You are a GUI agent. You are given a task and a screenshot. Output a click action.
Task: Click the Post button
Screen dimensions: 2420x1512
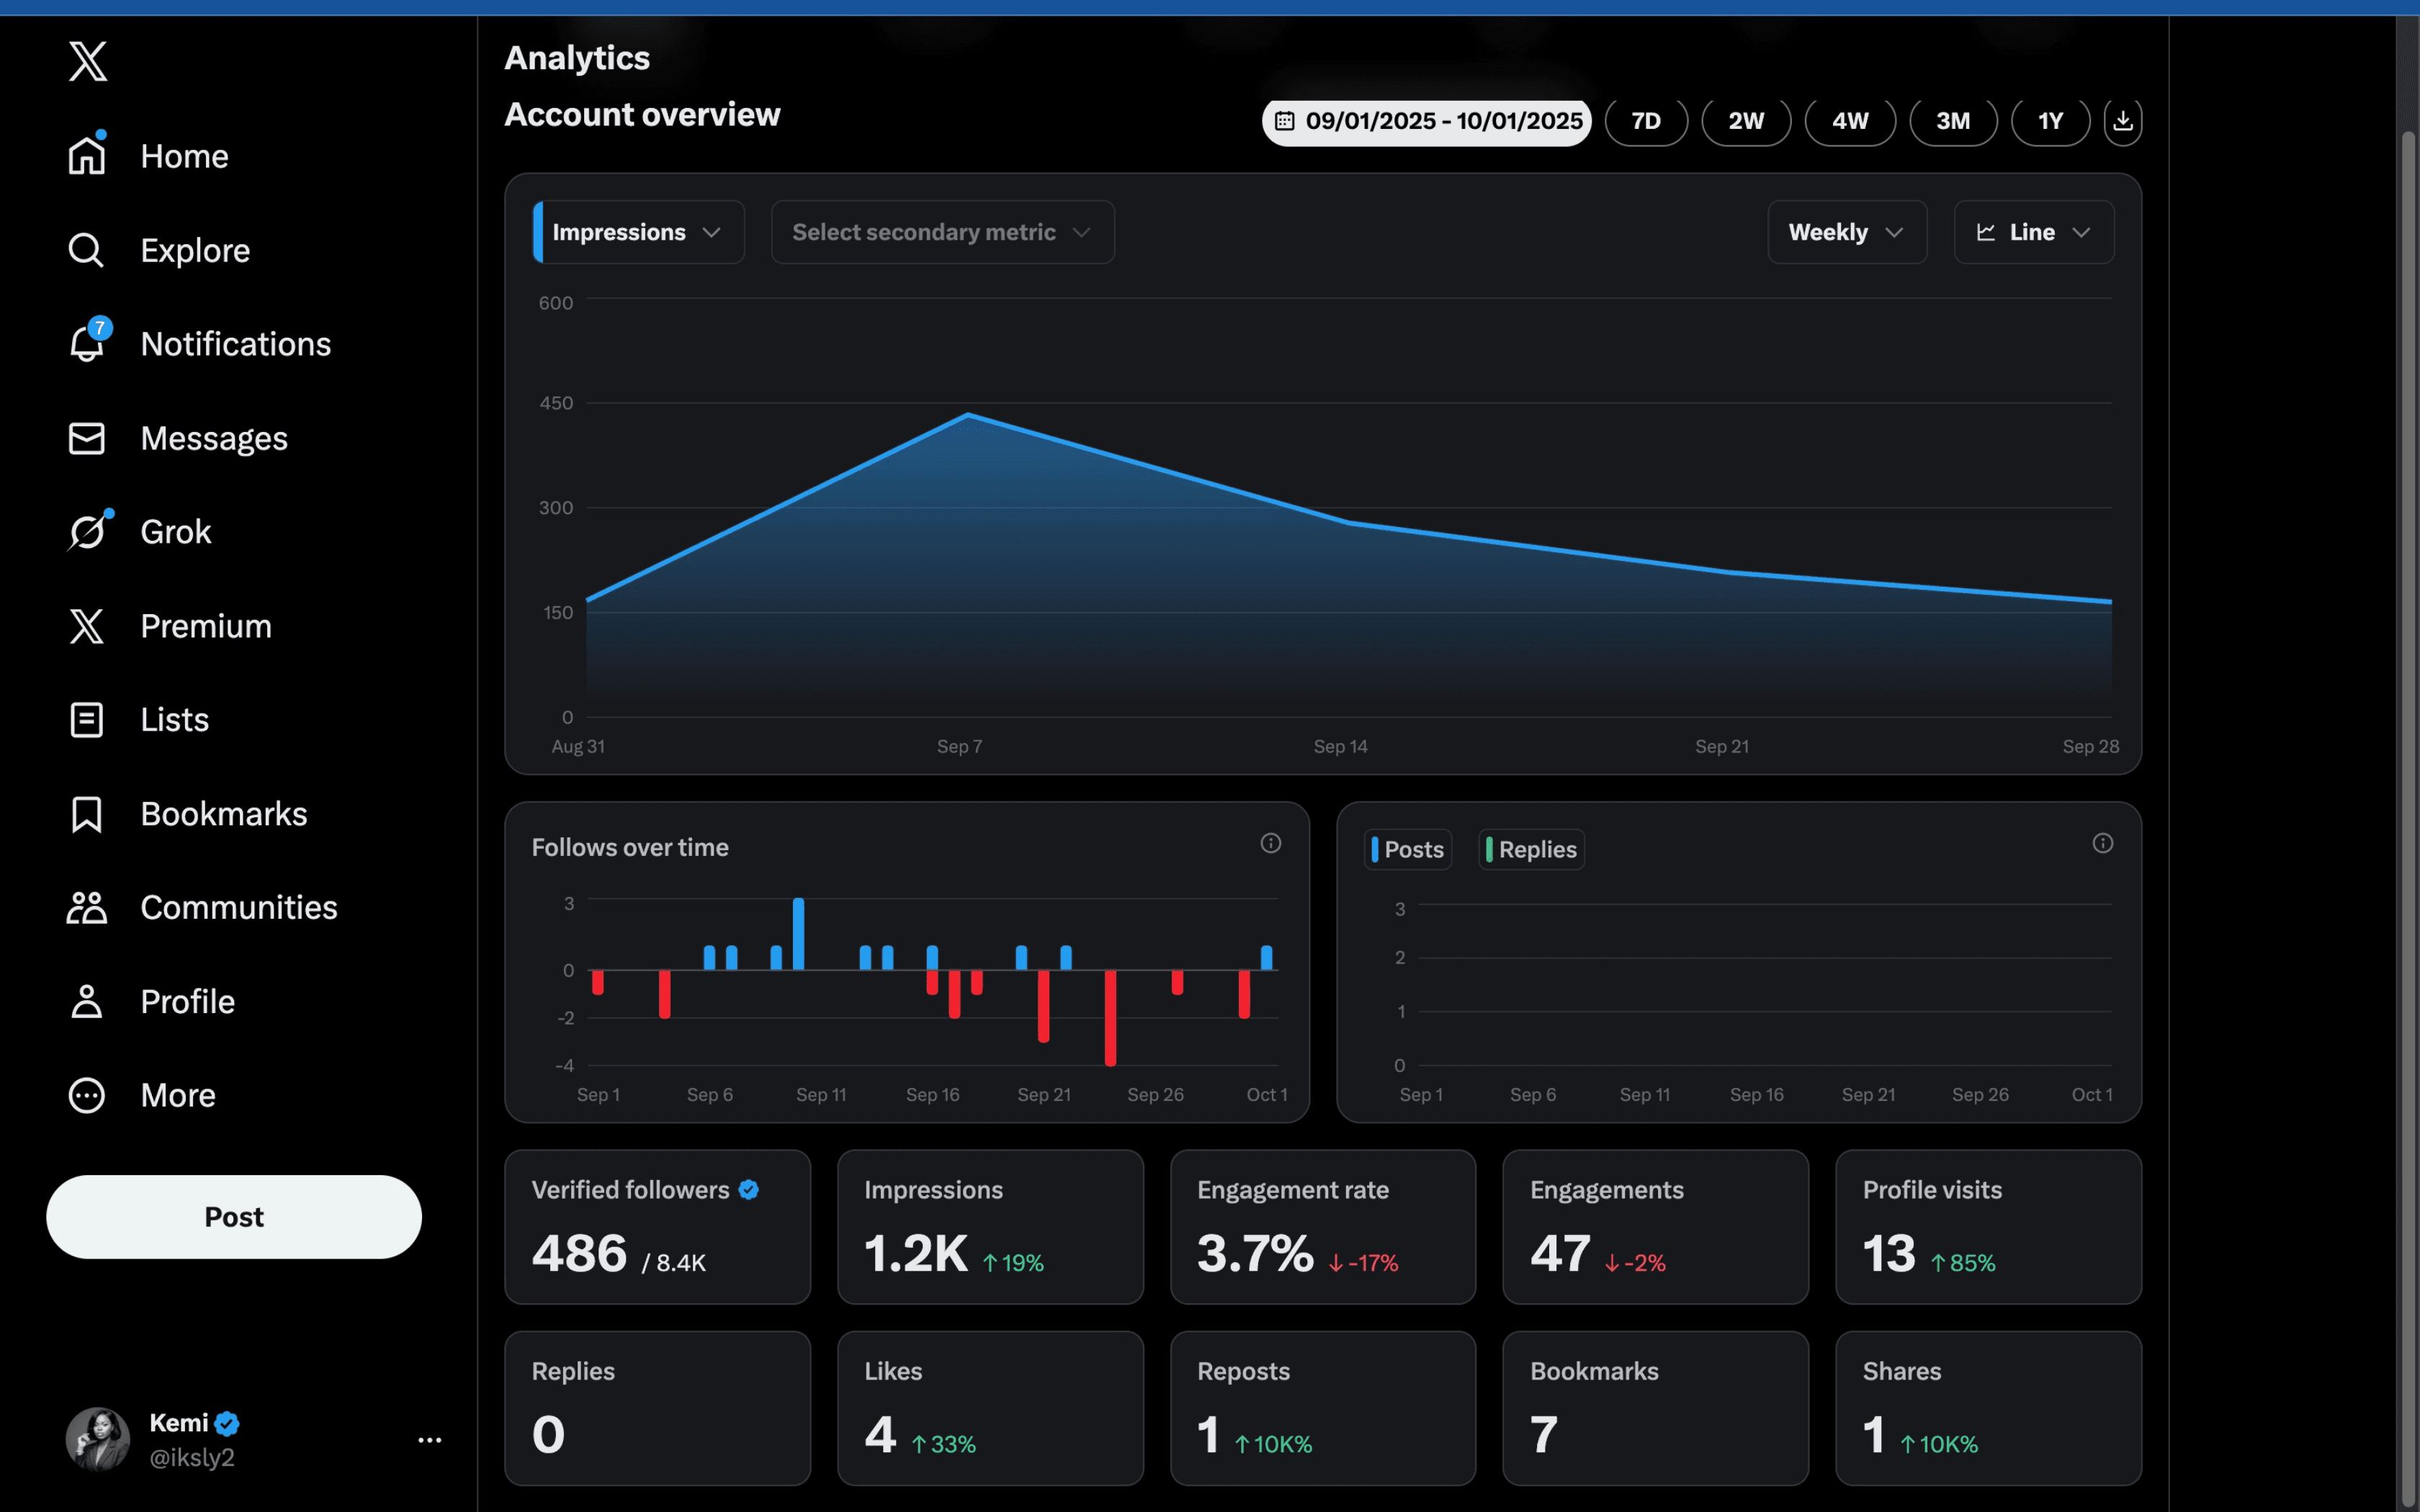(233, 1216)
